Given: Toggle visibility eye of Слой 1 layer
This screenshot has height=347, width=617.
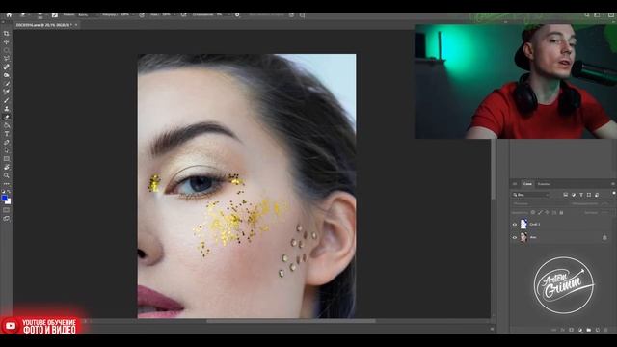Looking at the screenshot, I should (x=514, y=225).
